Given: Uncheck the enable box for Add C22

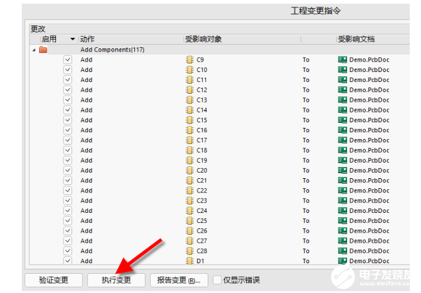Looking at the screenshot, I should tap(68, 191).
